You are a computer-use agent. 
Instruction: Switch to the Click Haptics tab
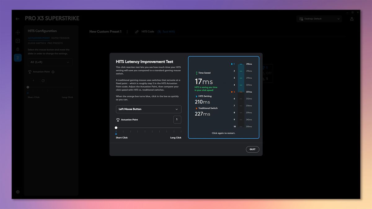coord(37,43)
